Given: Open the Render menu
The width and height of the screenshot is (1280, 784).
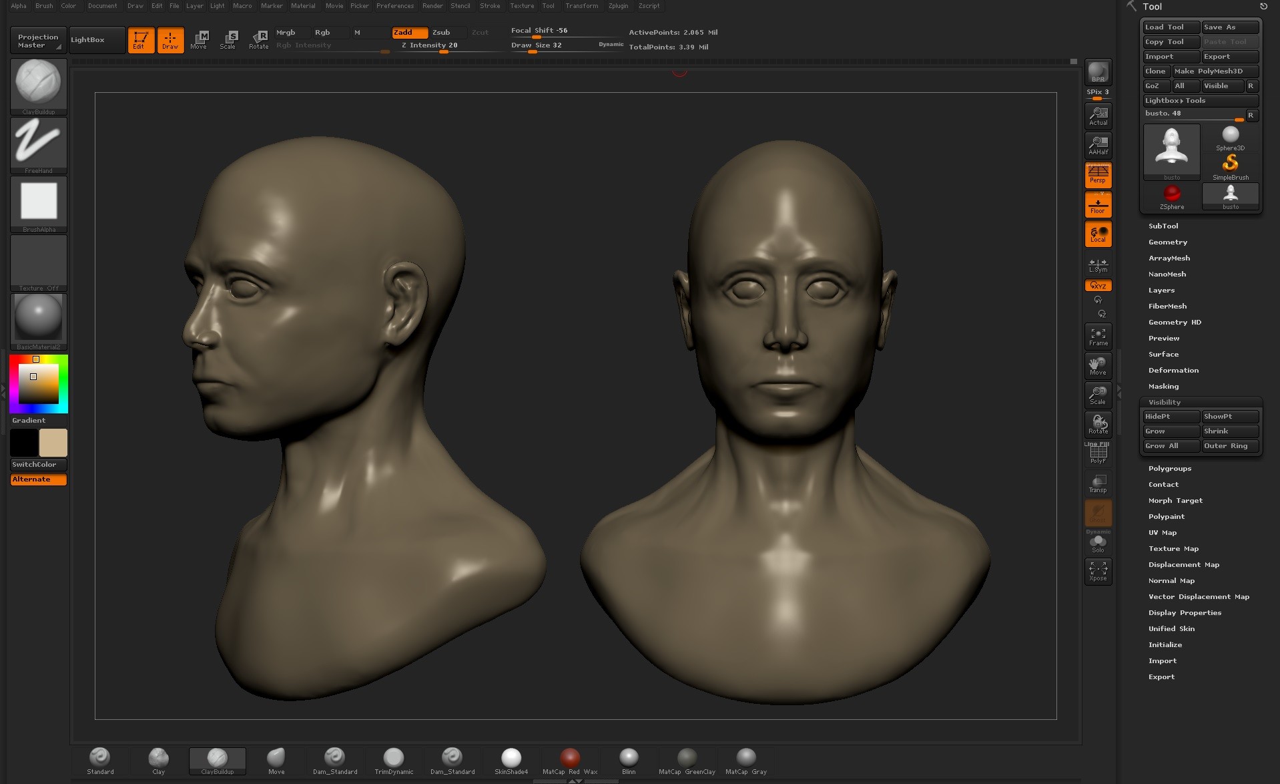Looking at the screenshot, I should 432,6.
